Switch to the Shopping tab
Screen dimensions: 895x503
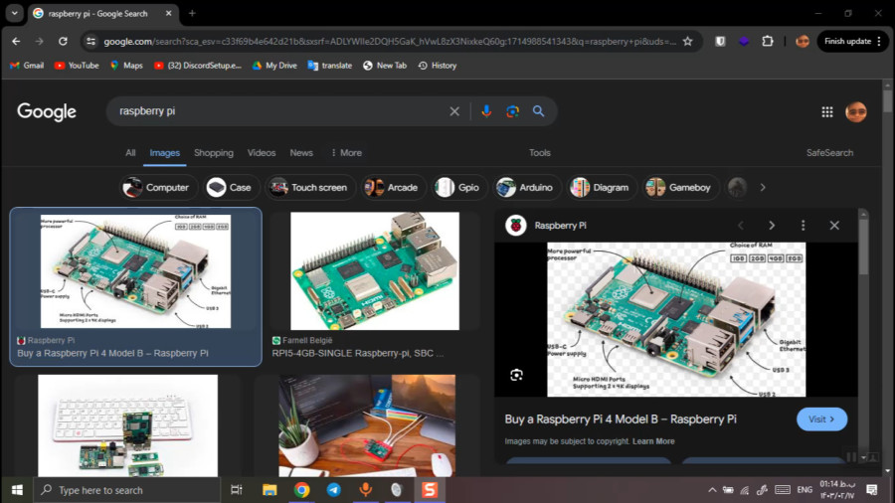(214, 153)
